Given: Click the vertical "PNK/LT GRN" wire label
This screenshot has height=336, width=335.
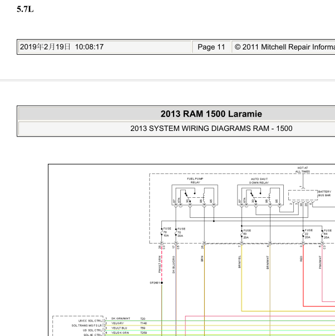Looking at the screenshot, I should (160, 264).
